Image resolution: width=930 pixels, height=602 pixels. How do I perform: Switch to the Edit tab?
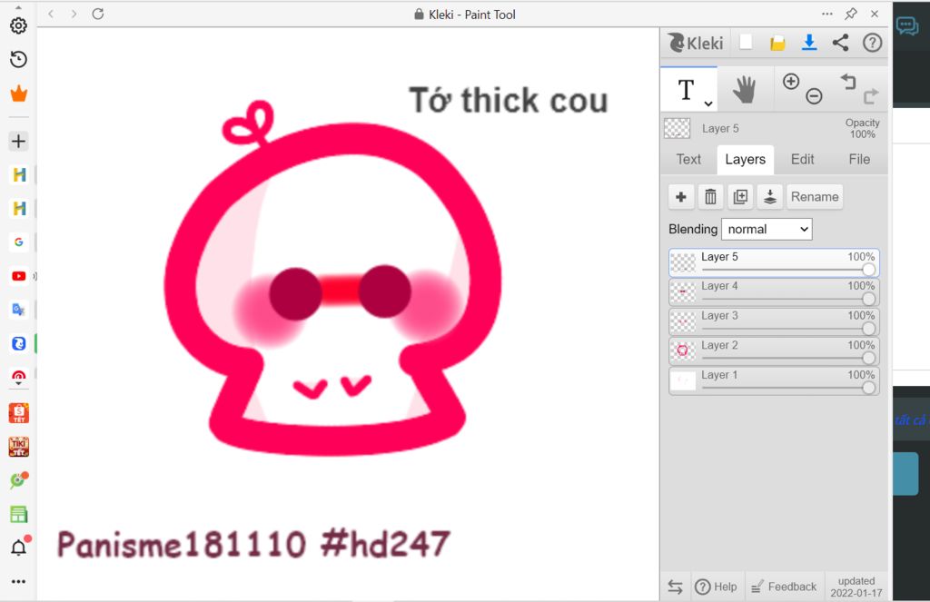(x=802, y=159)
